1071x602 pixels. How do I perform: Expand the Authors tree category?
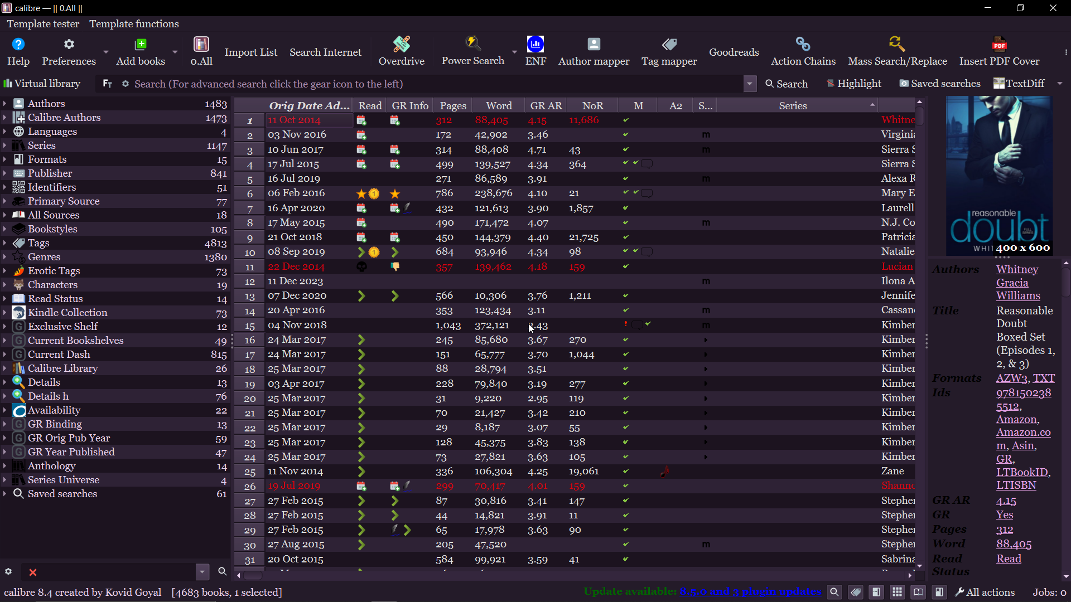5,104
